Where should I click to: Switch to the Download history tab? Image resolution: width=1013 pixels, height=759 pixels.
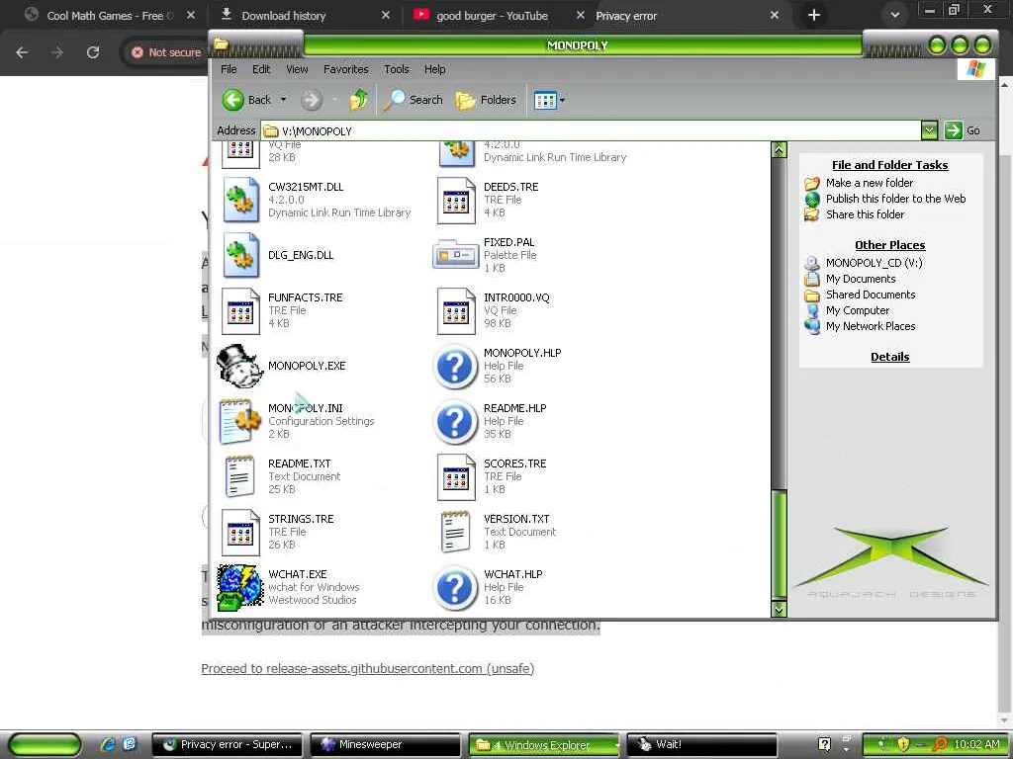coord(284,16)
